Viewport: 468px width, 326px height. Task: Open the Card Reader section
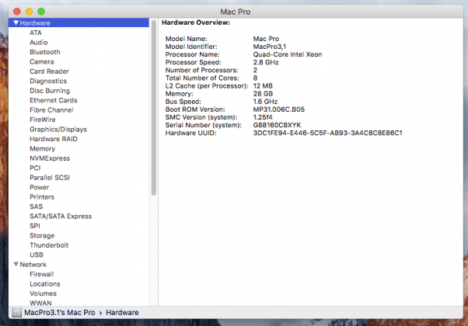[x=49, y=71]
